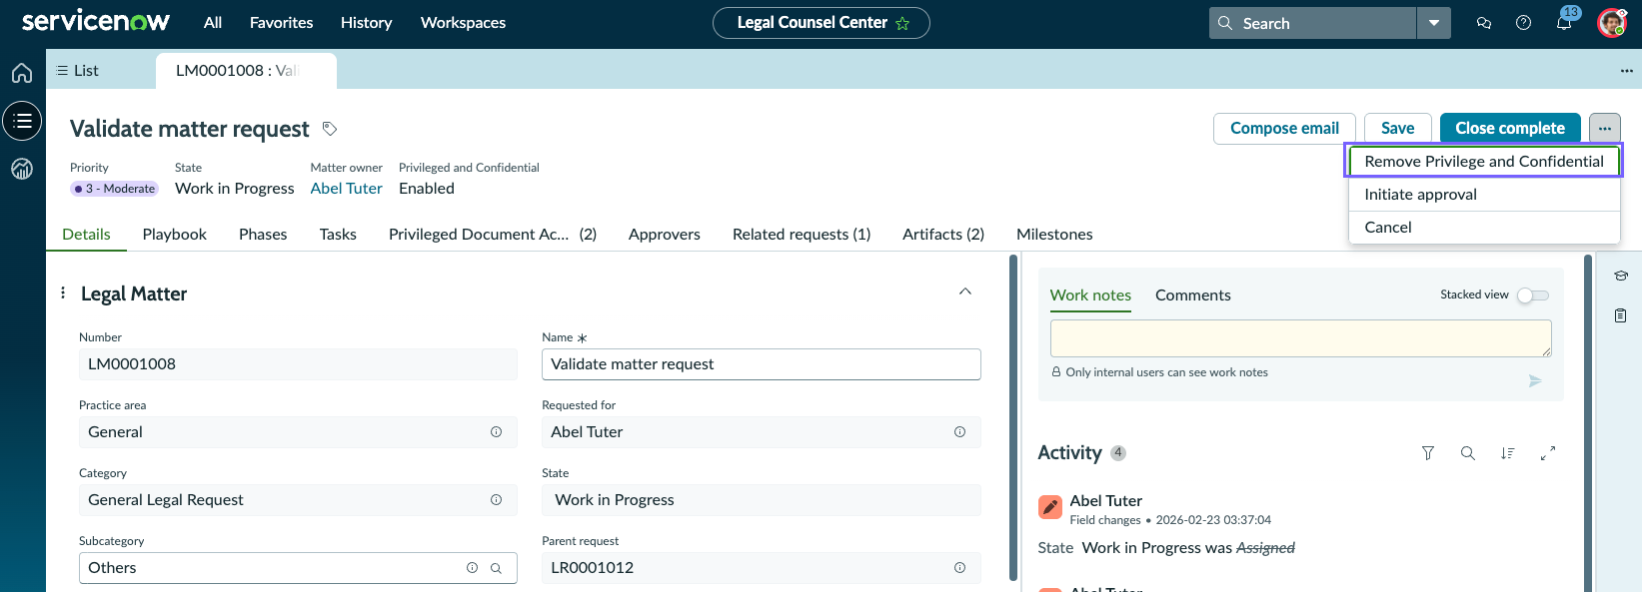Screen dimensions: 1642x592
Task: Toggle the Stacked view switch
Action: pyautogui.click(x=1533, y=295)
